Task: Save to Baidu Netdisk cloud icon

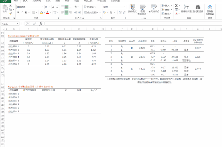Action: coord(210,9)
